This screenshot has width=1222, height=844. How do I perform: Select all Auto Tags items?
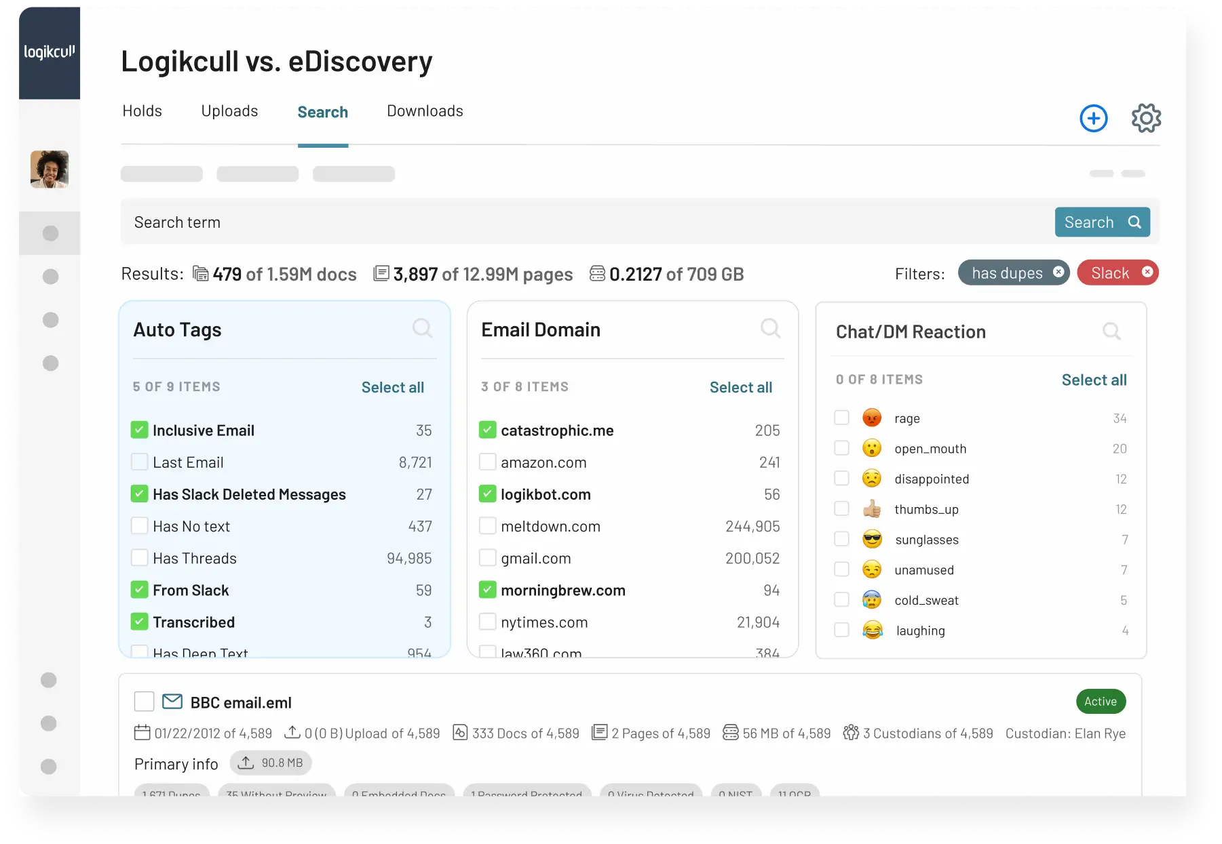(393, 387)
